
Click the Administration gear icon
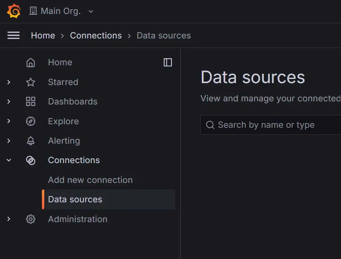[31, 219]
